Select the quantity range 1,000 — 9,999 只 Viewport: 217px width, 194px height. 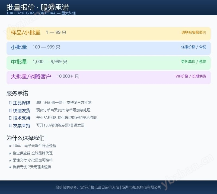click(x=50, y=62)
